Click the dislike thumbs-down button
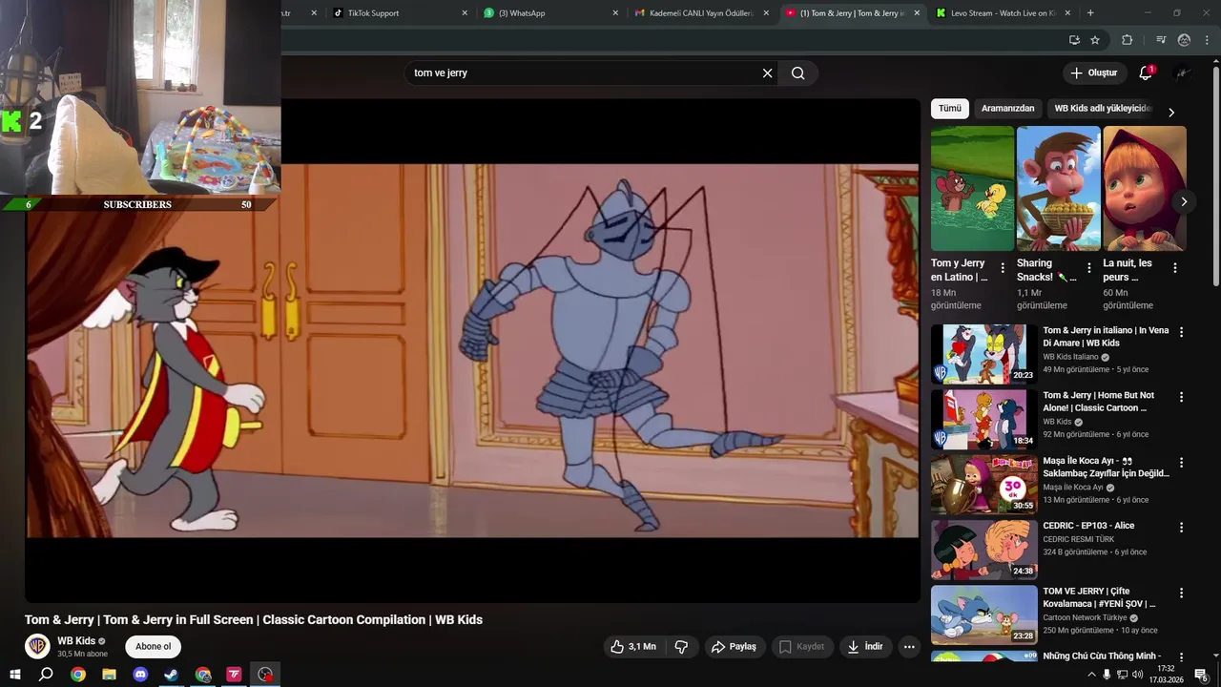Image resolution: width=1221 pixels, height=687 pixels. 681,647
